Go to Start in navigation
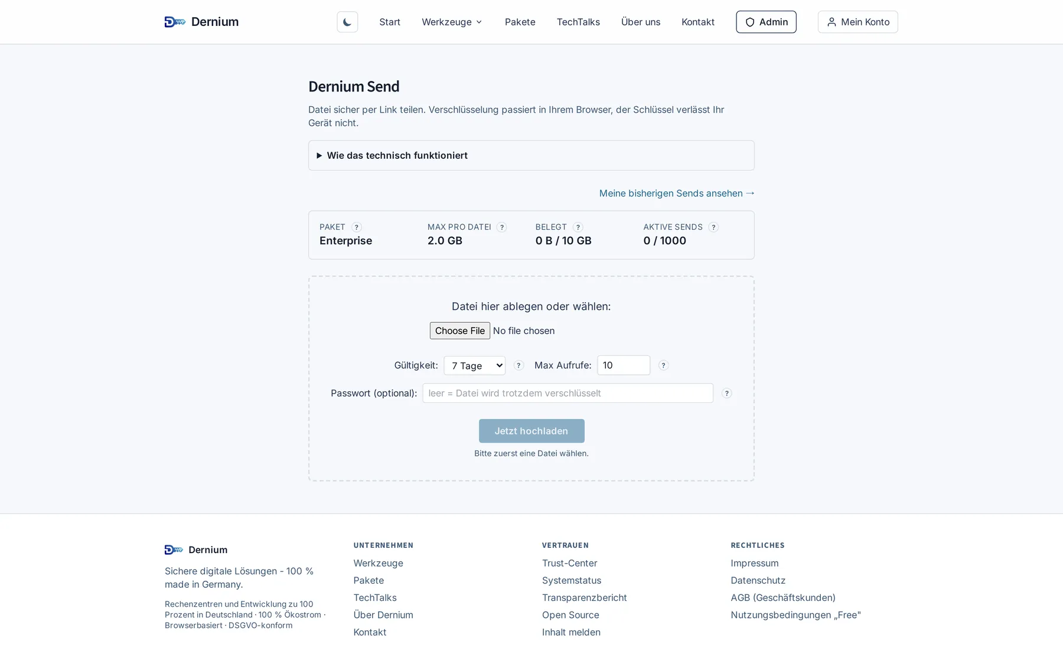The width and height of the screenshot is (1063, 664). [x=390, y=22]
